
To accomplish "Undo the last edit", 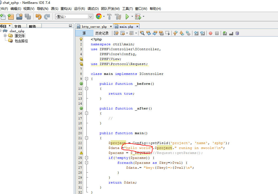I will (x=39, y=17).
